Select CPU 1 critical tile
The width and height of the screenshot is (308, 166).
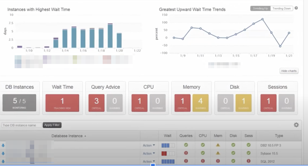139,103
